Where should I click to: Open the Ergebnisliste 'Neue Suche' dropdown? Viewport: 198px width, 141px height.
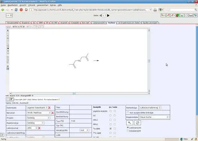tap(154, 117)
